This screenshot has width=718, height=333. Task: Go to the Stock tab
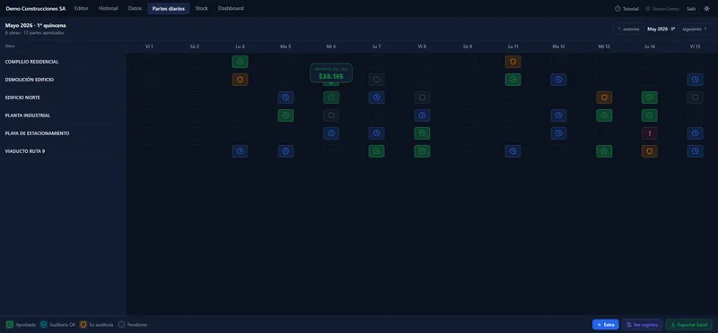coord(201,8)
